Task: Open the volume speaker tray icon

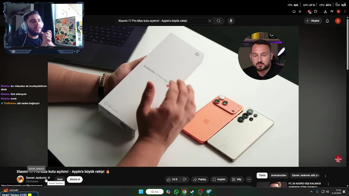Action: 327,192
